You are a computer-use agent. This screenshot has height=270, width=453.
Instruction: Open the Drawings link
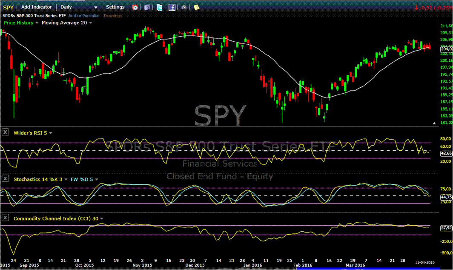[x=113, y=16]
